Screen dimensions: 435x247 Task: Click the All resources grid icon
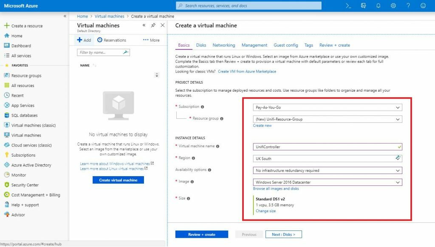[x=7, y=85]
